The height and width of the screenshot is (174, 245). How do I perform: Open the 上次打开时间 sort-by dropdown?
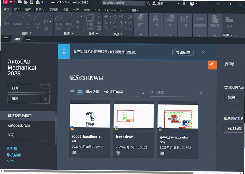121,92
